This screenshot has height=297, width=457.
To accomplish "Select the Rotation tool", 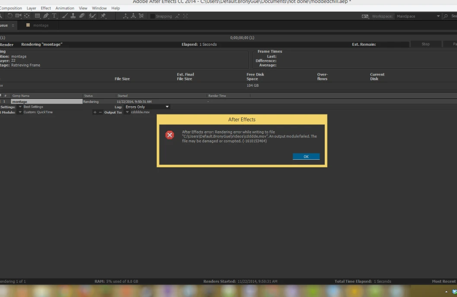I will (10, 16).
